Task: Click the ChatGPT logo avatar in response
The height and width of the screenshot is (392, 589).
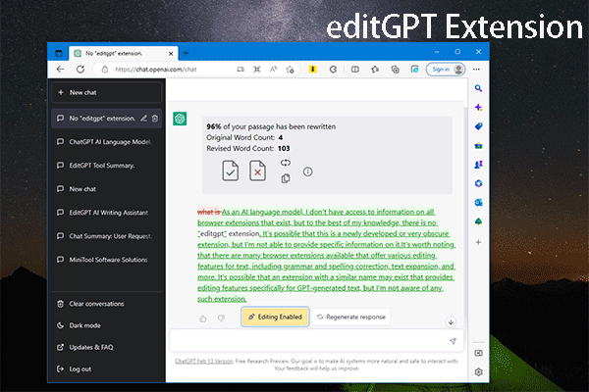Action: click(x=180, y=119)
